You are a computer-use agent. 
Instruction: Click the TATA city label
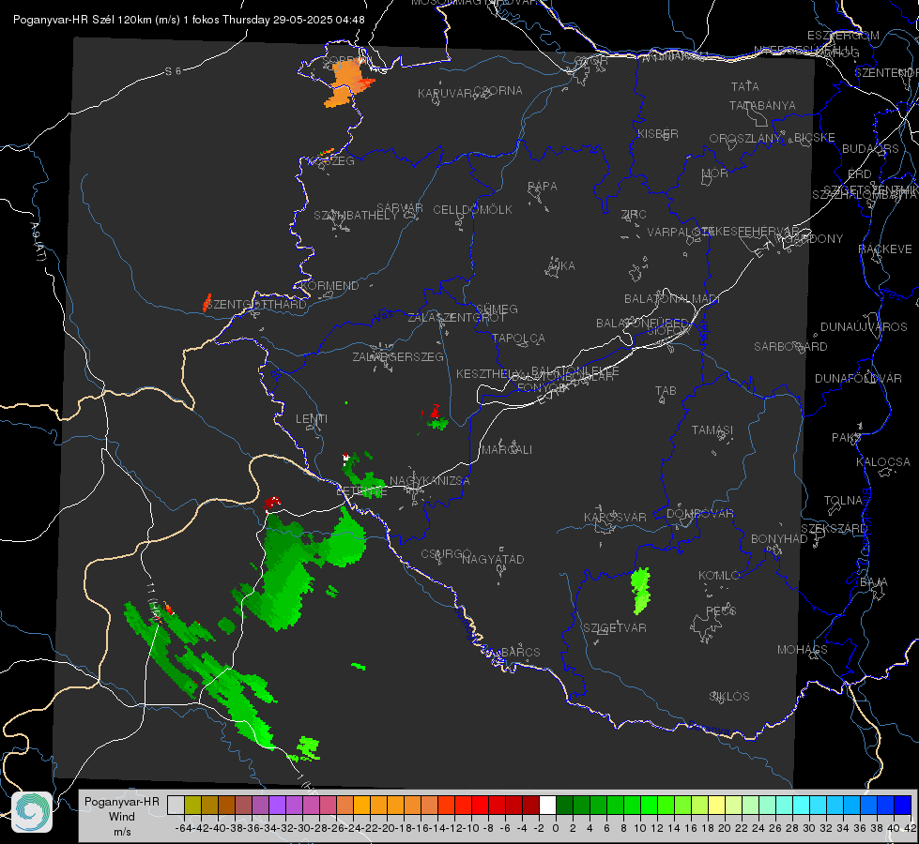click(x=745, y=86)
